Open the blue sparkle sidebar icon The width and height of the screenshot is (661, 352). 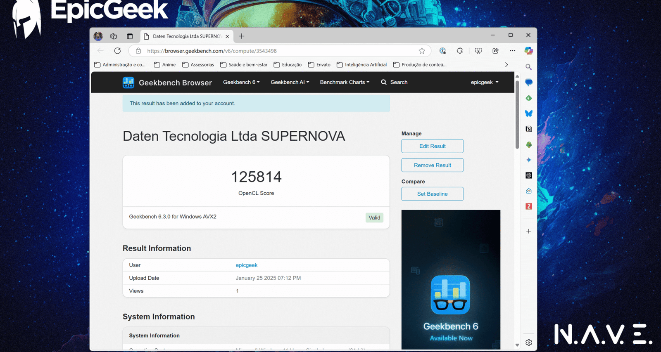(x=529, y=160)
